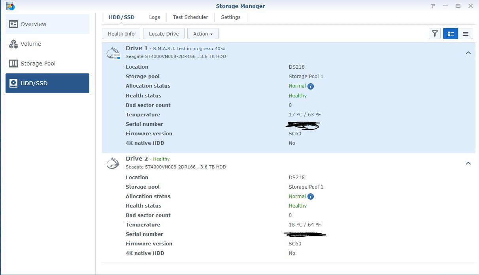Click the Health Info button

click(121, 34)
